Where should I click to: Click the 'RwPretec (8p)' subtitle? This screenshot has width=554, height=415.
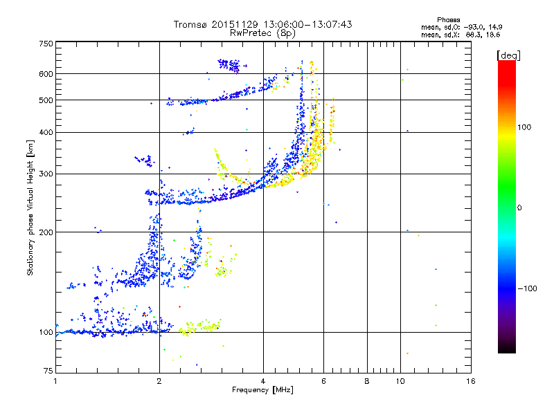[262, 33]
